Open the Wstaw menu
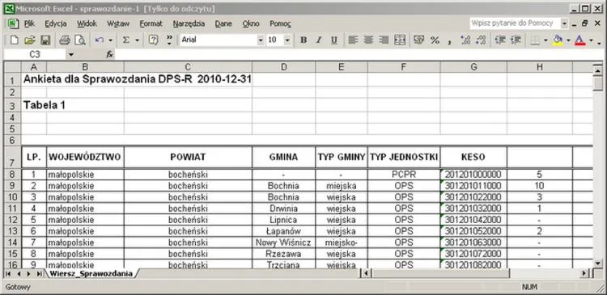607x295 pixels. tap(118, 23)
